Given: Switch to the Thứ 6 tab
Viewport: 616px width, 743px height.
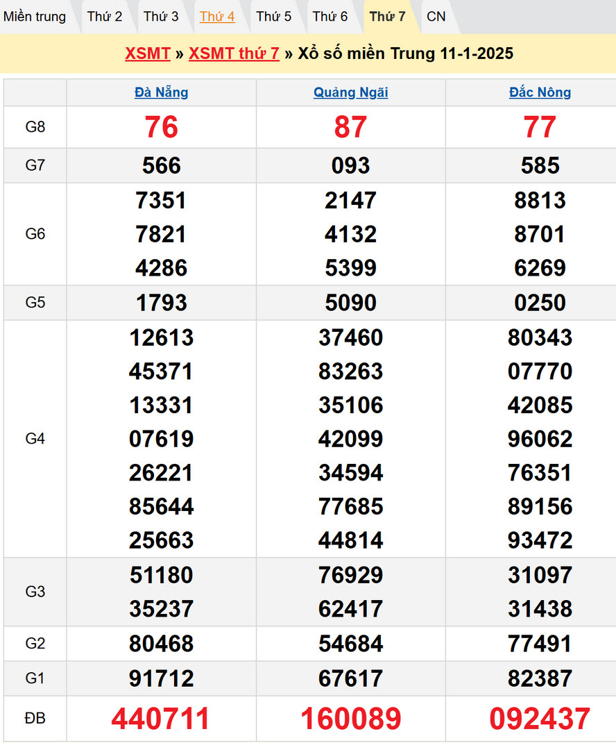Looking at the screenshot, I should point(330,17).
